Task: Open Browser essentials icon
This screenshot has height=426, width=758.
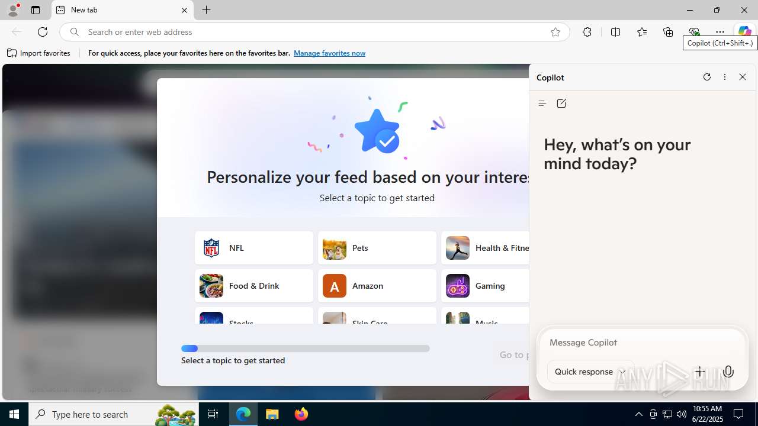Action: [694, 32]
